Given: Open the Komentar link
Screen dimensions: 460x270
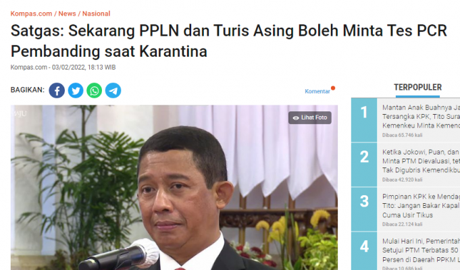Looking at the screenshot, I should [x=317, y=92].
